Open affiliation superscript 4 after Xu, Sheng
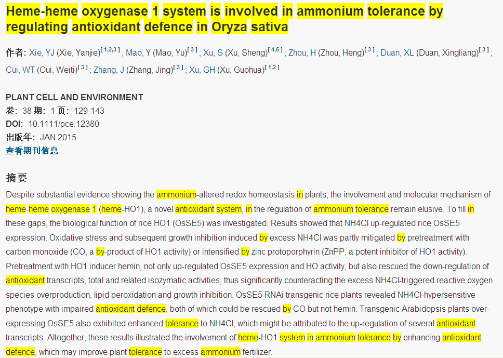 coord(273,50)
